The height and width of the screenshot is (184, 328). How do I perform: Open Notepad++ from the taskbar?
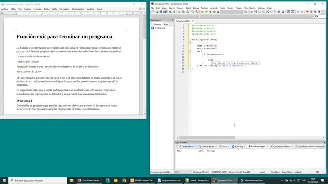(197, 180)
